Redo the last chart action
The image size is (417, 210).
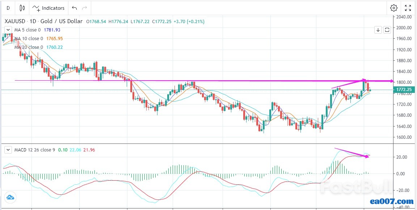pyautogui.click(x=85, y=8)
